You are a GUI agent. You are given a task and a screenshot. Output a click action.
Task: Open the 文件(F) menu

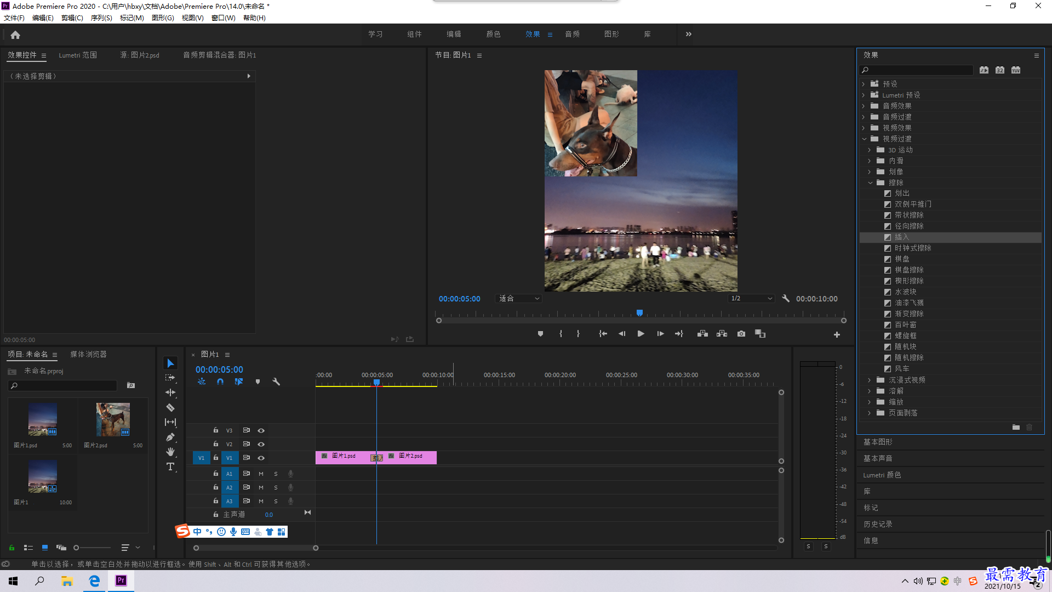pos(14,18)
